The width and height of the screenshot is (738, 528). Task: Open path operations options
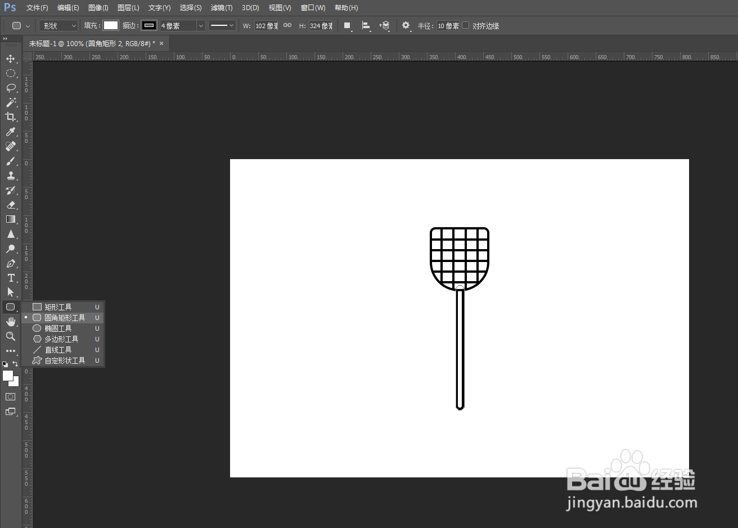click(348, 26)
